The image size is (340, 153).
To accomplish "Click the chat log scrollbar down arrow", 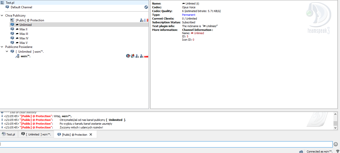I will pos(335,128).
